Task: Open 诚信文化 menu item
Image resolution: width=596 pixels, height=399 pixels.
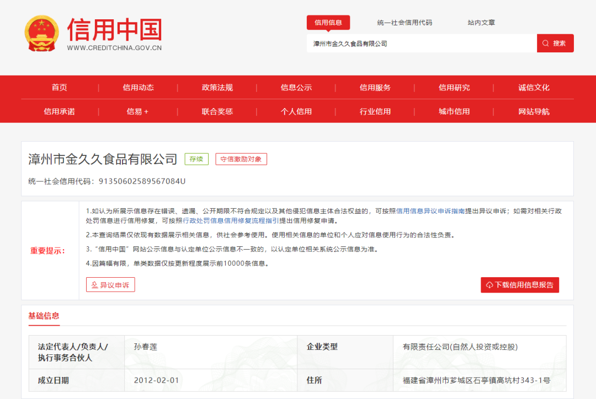Action: point(534,87)
